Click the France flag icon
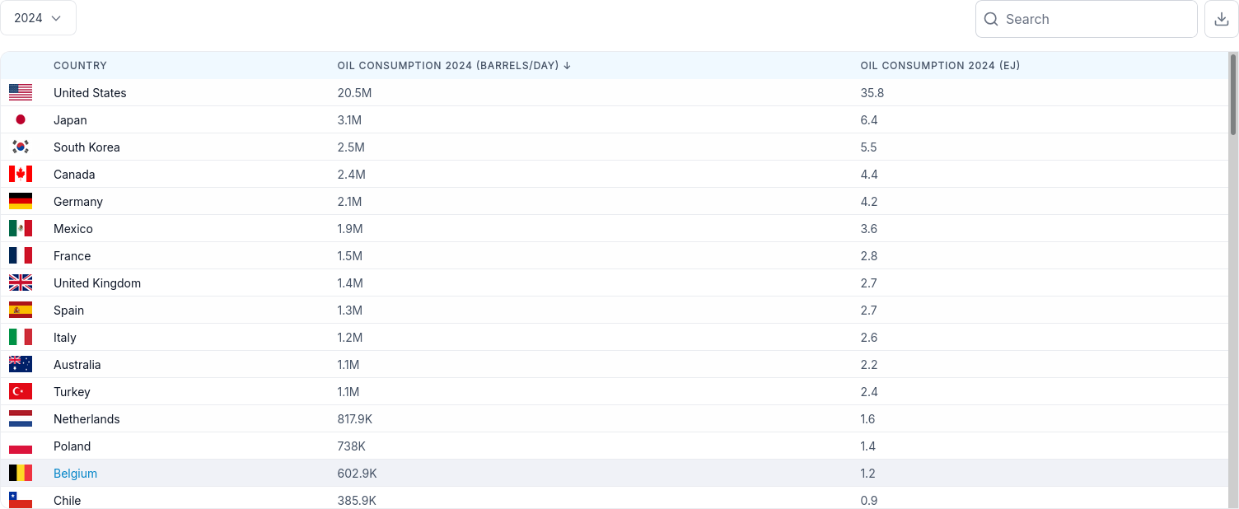1239x509 pixels. click(21, 256)
